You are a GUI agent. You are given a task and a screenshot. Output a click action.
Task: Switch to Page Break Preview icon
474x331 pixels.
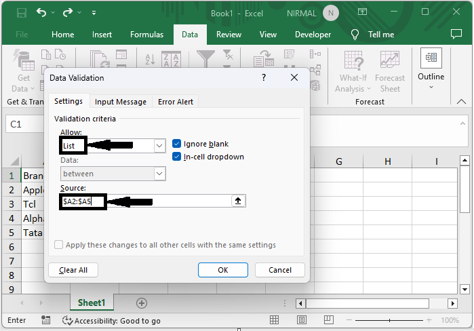click(x=329, y=320)
